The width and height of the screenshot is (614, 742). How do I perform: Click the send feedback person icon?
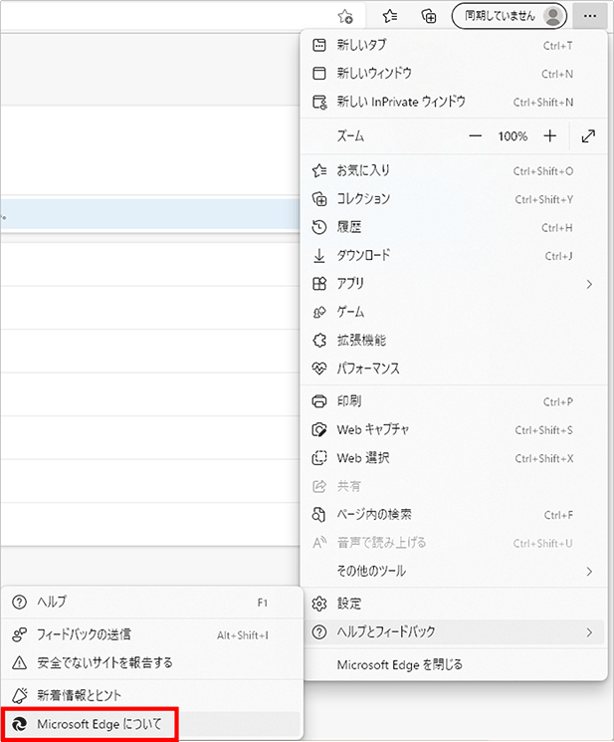(x=19, y=634)
